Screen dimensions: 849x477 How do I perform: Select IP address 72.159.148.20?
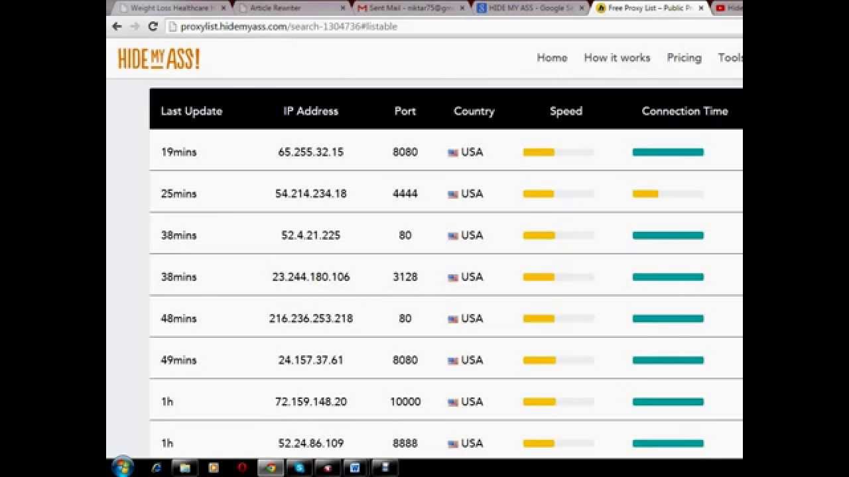coord(311,401)
